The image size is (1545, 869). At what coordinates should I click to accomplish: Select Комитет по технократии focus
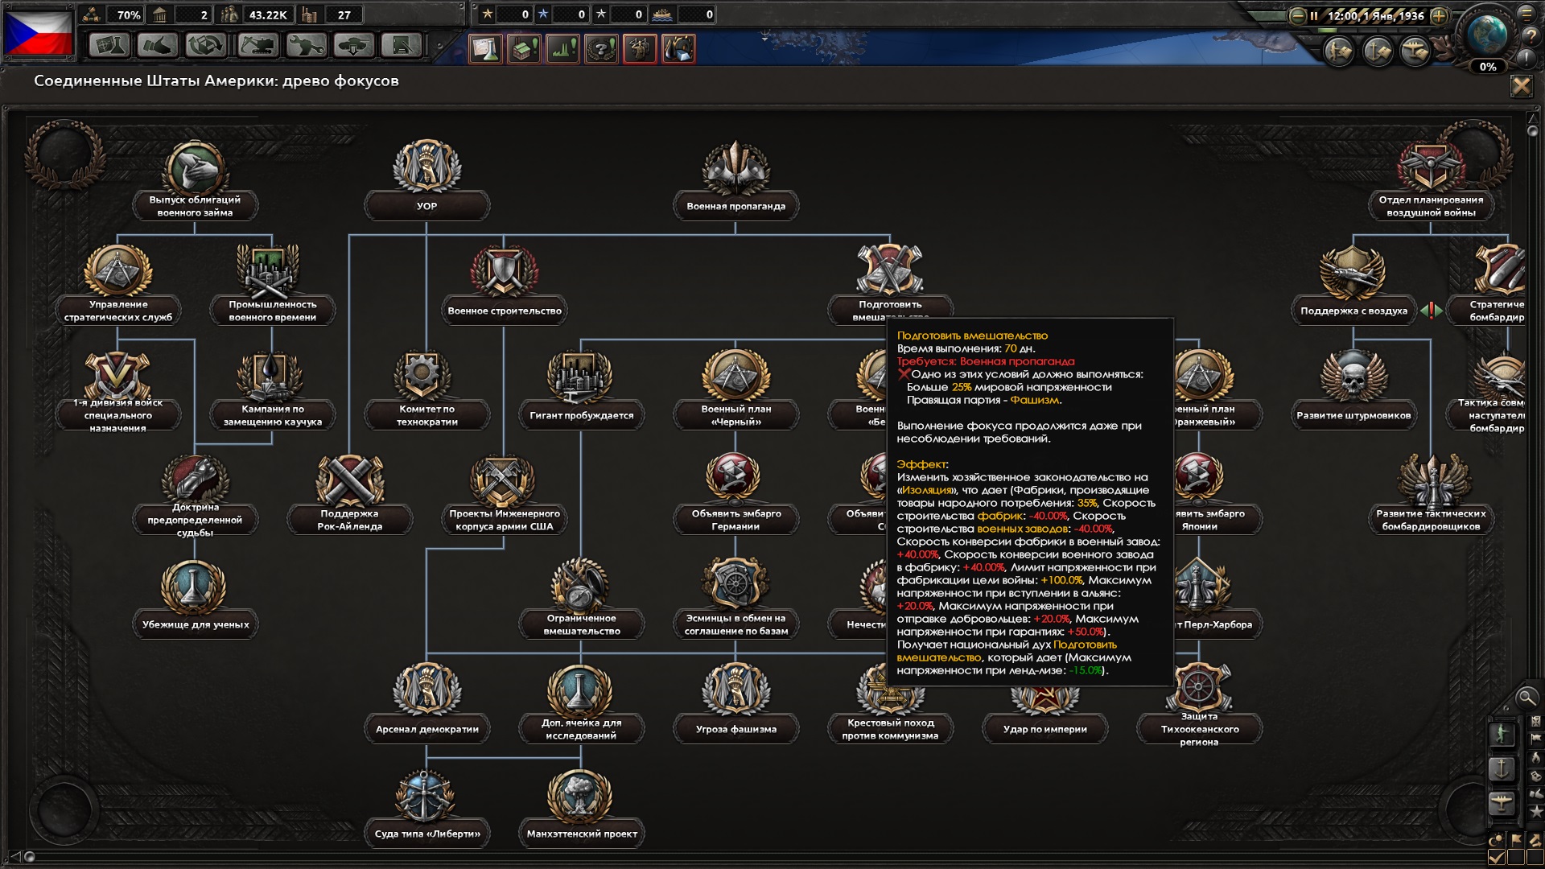(426, 389)
